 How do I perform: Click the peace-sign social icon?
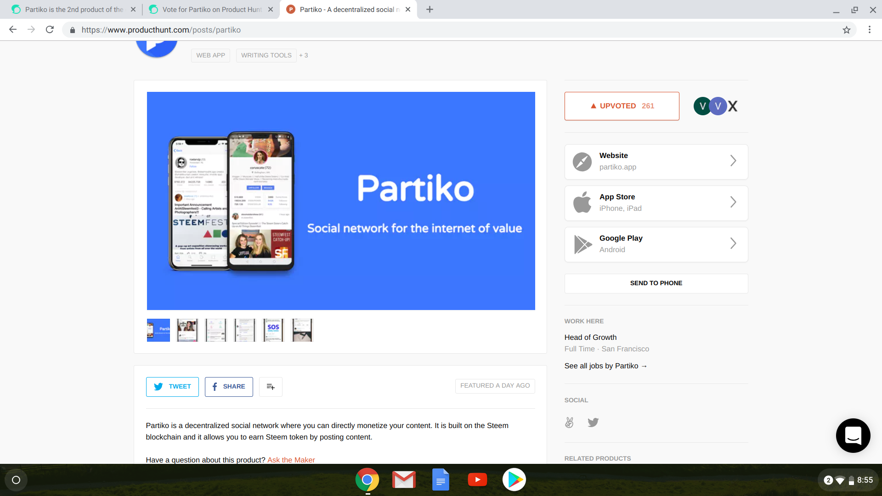tap(569, 422)
